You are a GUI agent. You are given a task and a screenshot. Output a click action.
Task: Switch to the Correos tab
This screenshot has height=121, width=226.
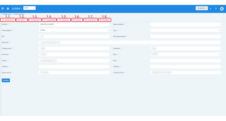(77, 20)
